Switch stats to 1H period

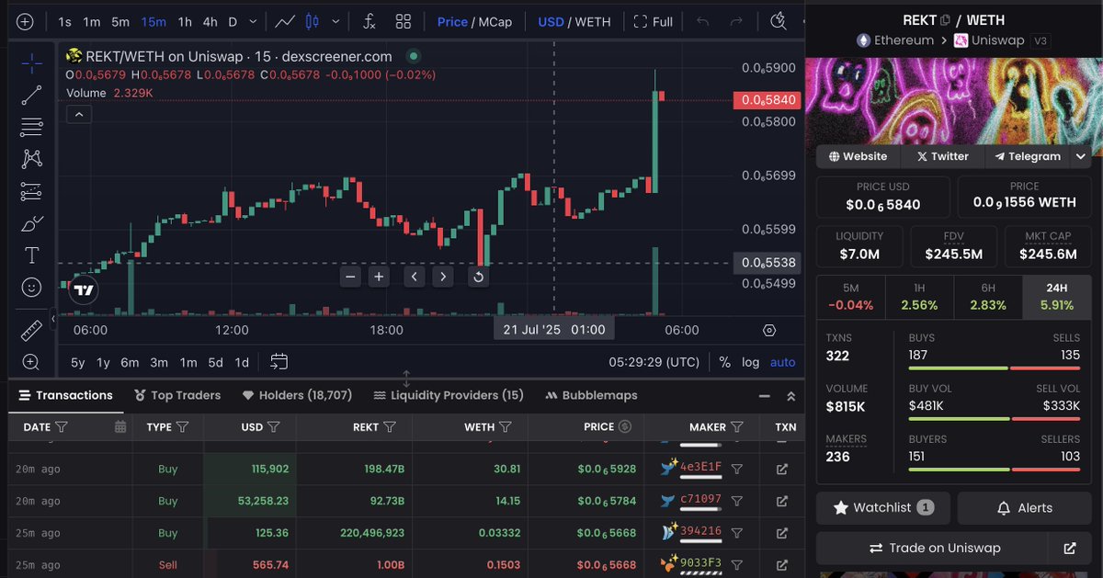click(x=919, y=296)
